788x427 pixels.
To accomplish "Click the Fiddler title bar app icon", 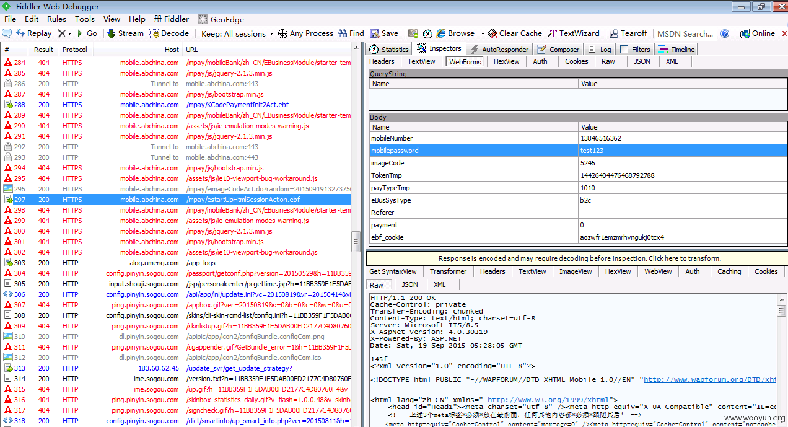I will tap(6, 6).
